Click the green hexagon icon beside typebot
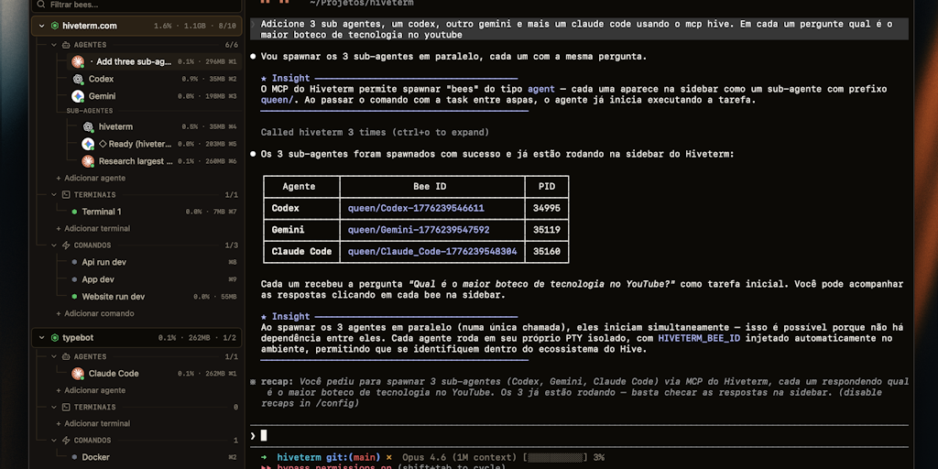Image resolution: width=938 pixels, height=469 pixels. (55, 338)
